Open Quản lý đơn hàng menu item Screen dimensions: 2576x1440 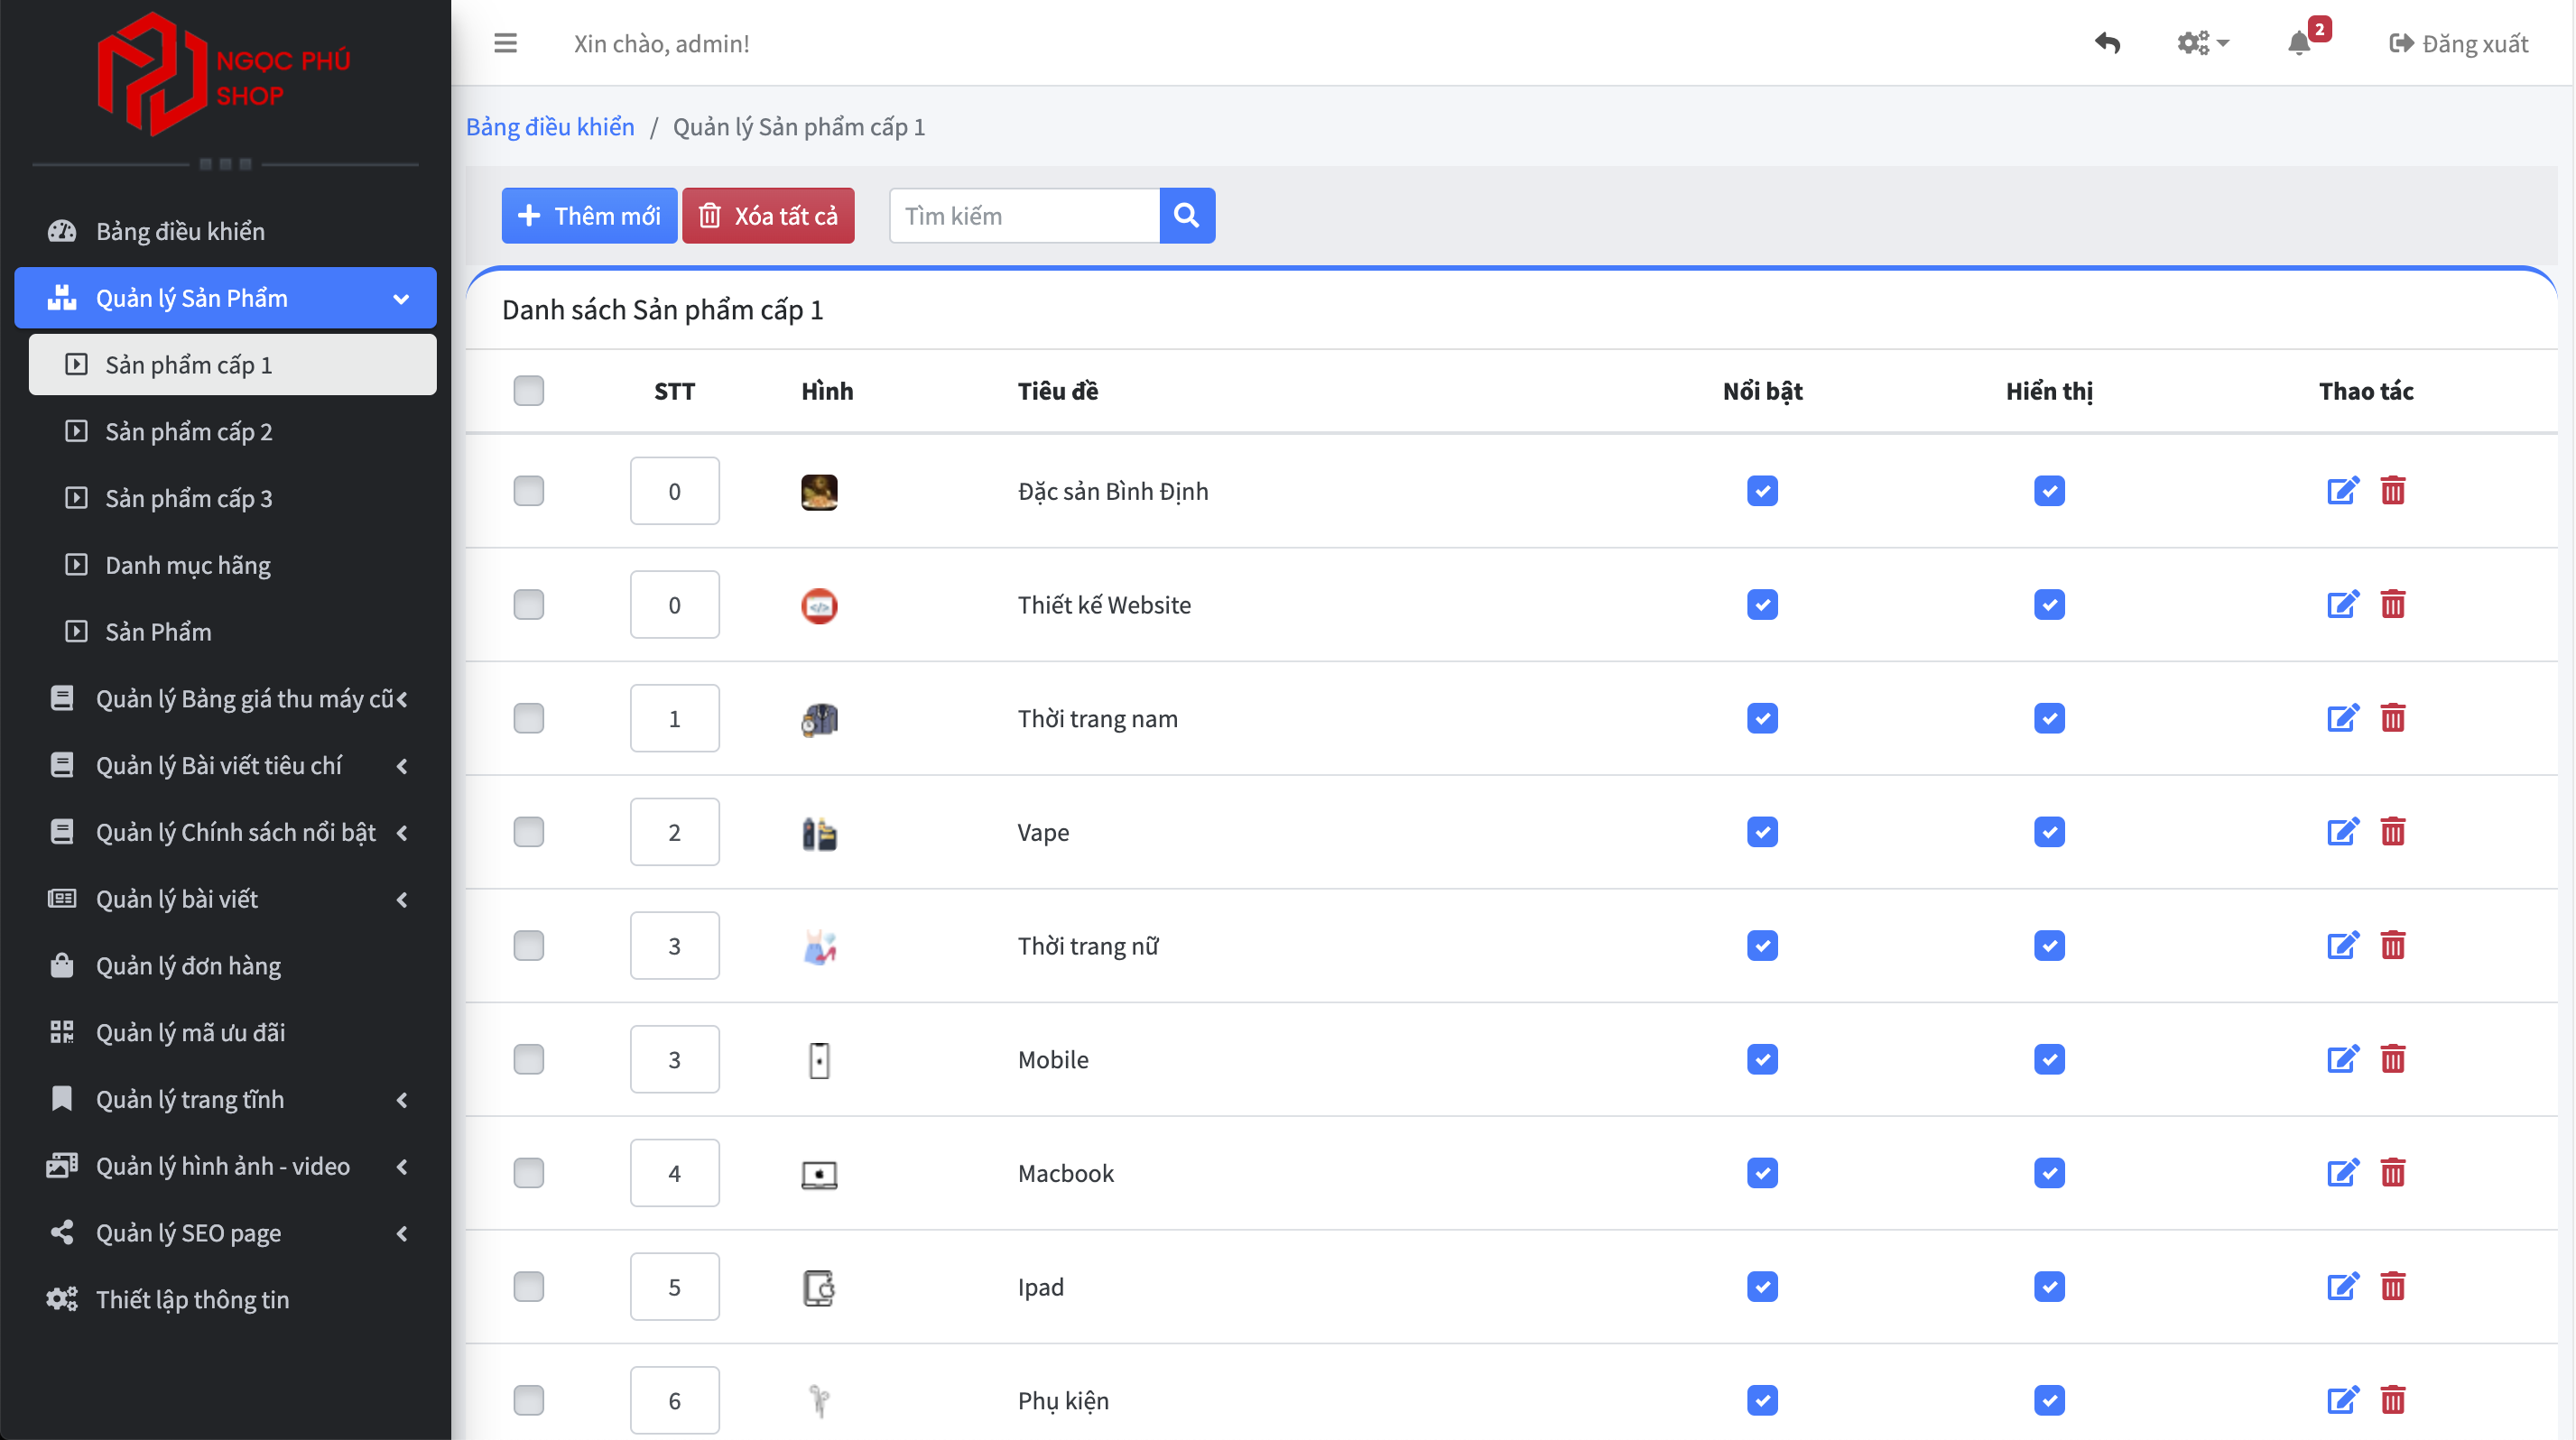click(x=188, y=965)
